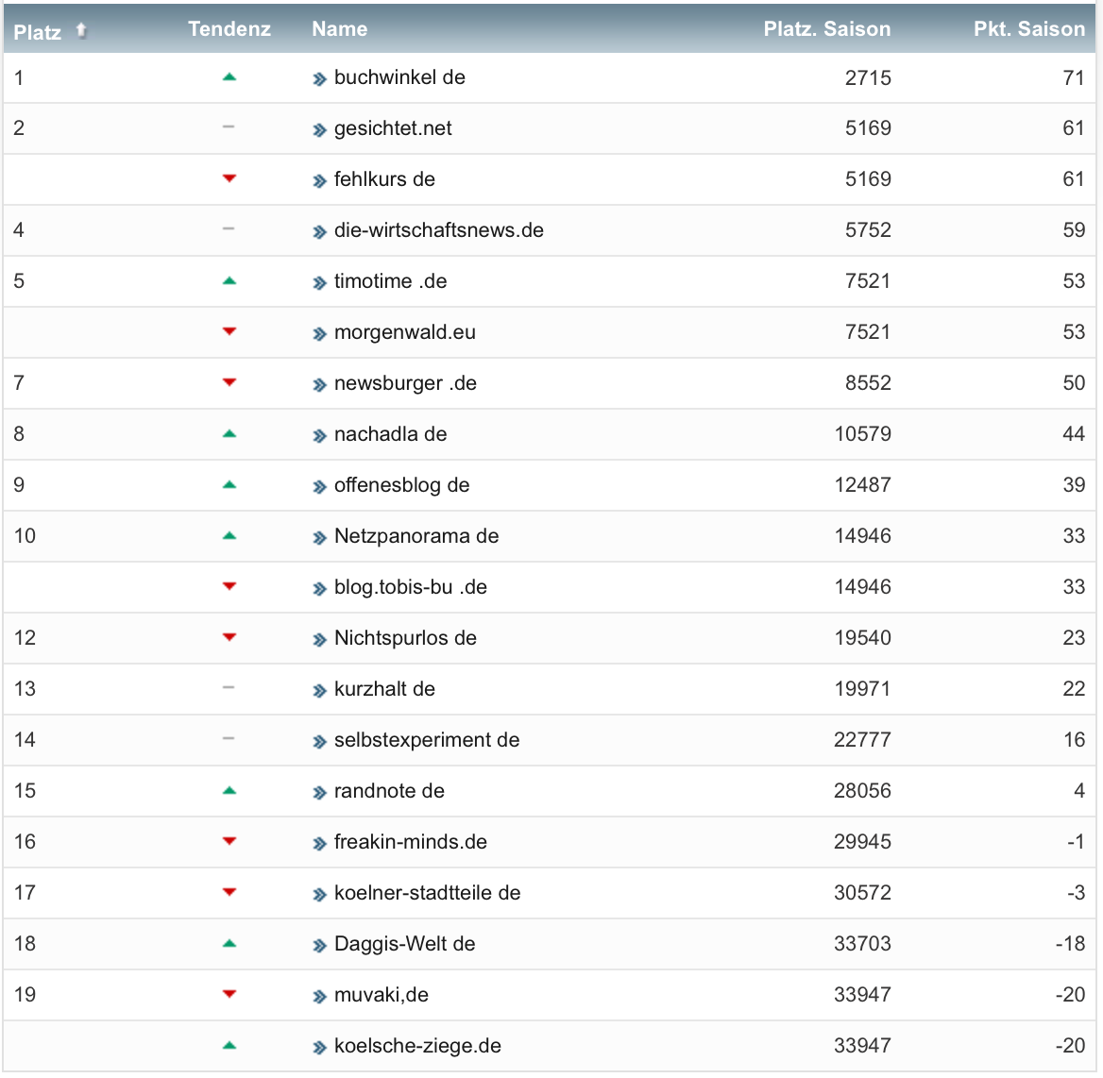Click red down-trend arrow for koelner-stadtteile de
Image resolution: width=1103 pixels, height=1078 pixels.
[x=229, y=892]
